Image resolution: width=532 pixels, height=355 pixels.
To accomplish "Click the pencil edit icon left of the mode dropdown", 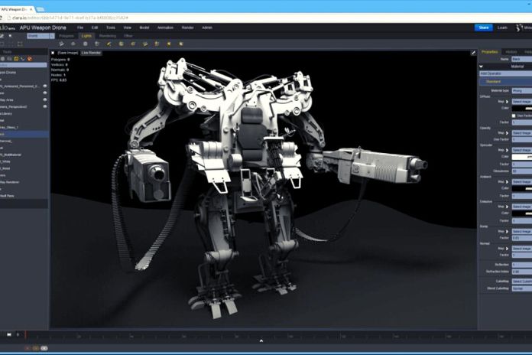I will coord(2,36).
